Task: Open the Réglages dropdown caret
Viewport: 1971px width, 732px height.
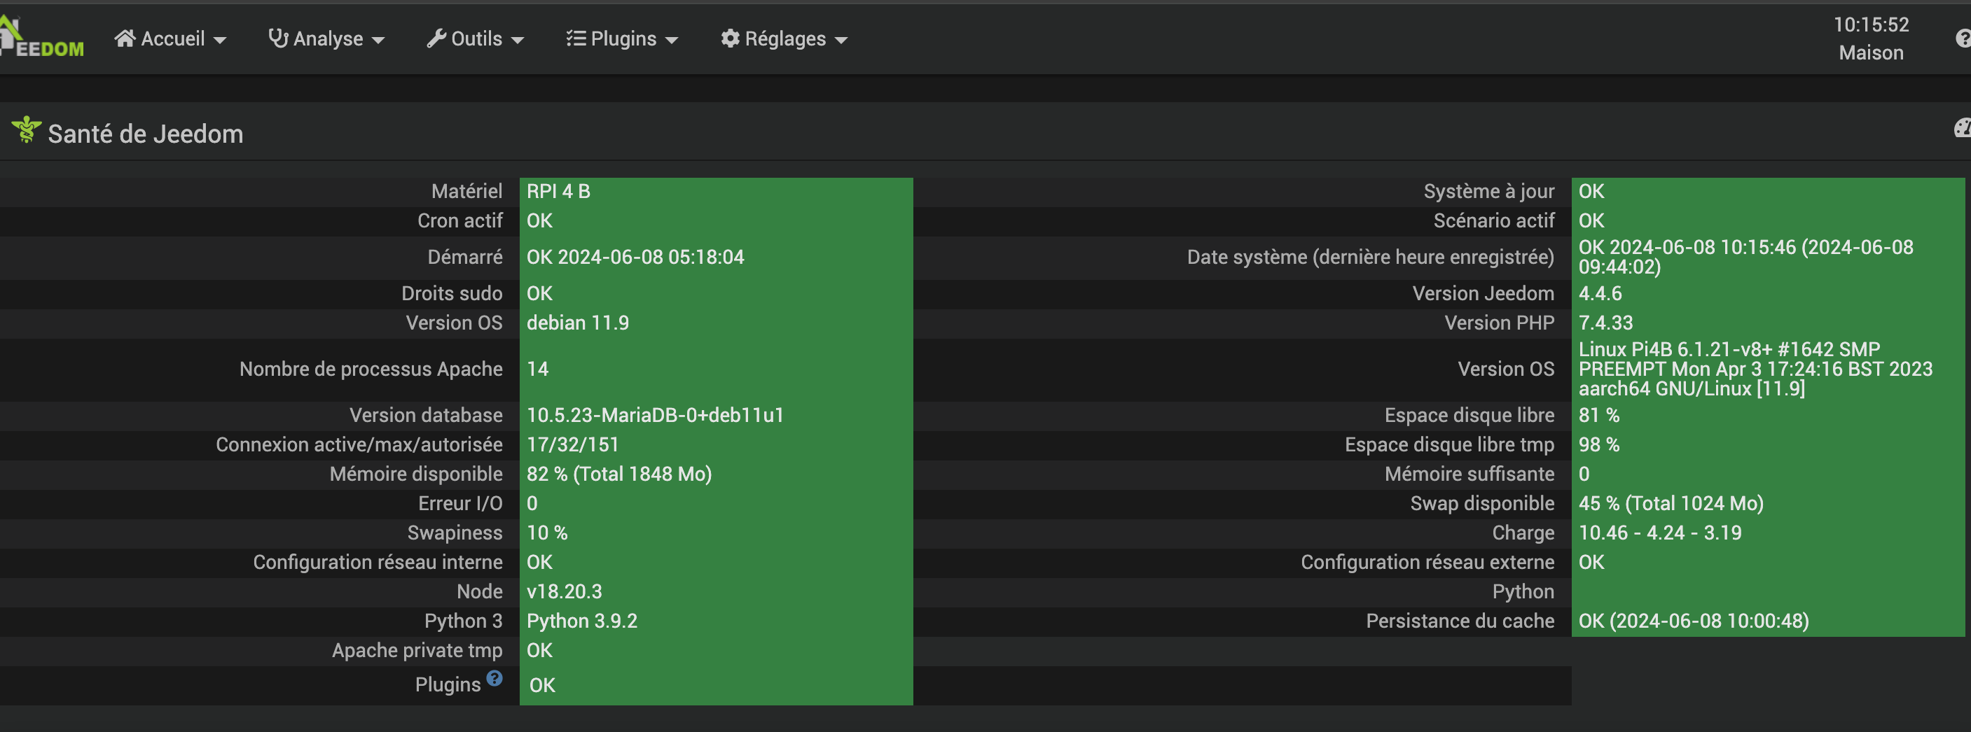Action: [842, 40]
